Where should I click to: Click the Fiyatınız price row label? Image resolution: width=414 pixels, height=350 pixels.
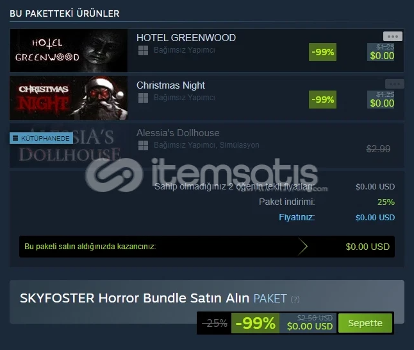(x=297, y=217)
